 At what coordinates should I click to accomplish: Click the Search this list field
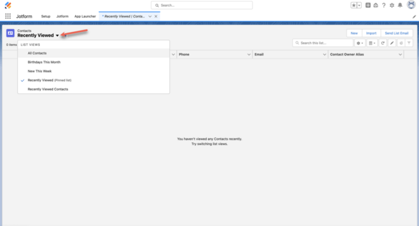coord(323,43)
